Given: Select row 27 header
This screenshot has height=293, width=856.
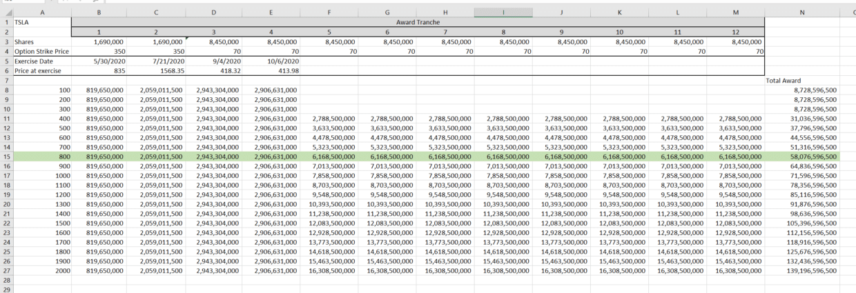Looking at the screenshot, I should pyautogui.click(x=6, y=272).
